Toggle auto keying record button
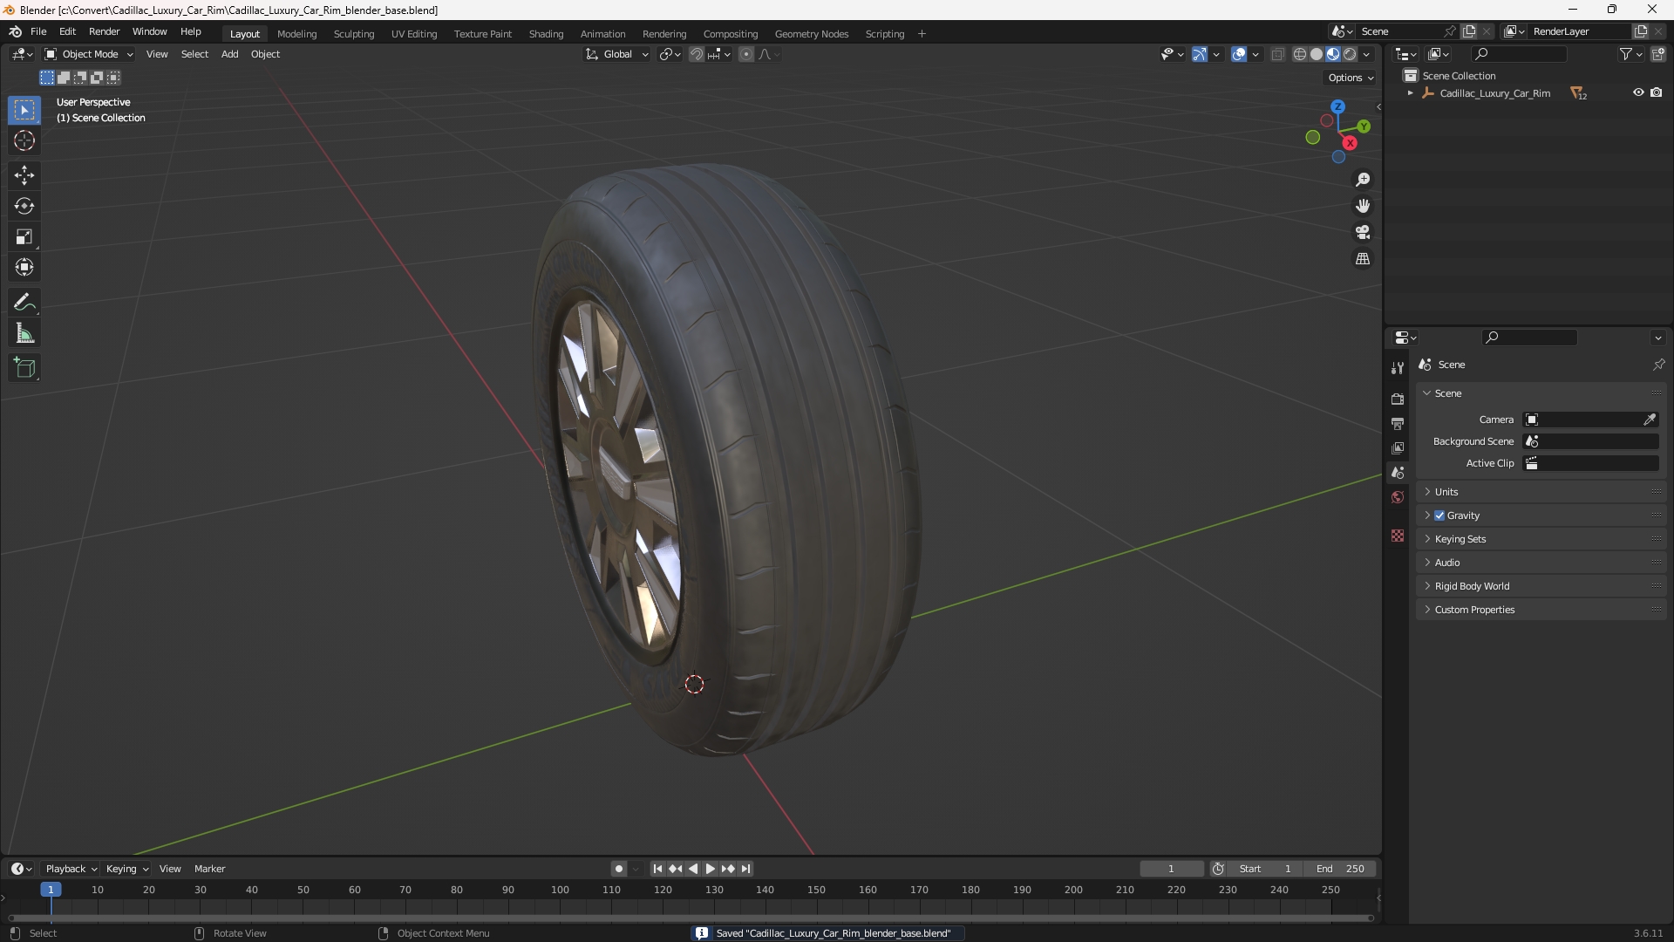The width and height of the screenshot is (1674, 942). pyautogui.click(x=619, y=869)
